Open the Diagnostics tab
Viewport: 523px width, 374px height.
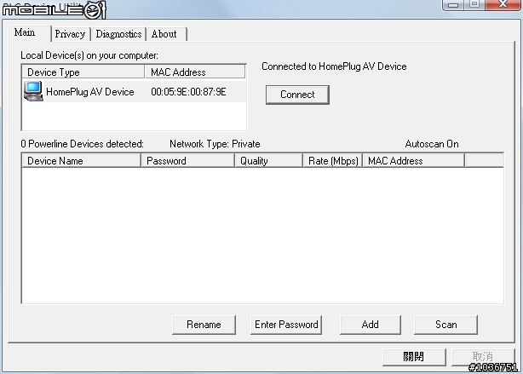(x=118, y=34)
